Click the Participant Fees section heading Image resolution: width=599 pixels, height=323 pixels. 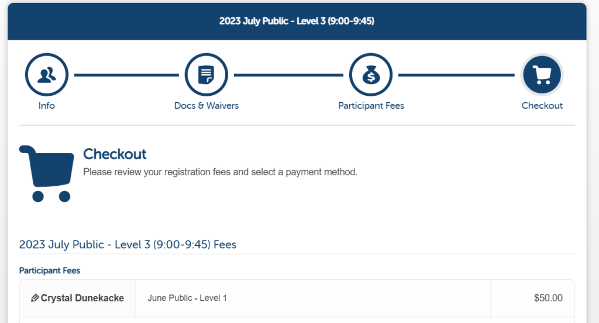tap(50, 271)
